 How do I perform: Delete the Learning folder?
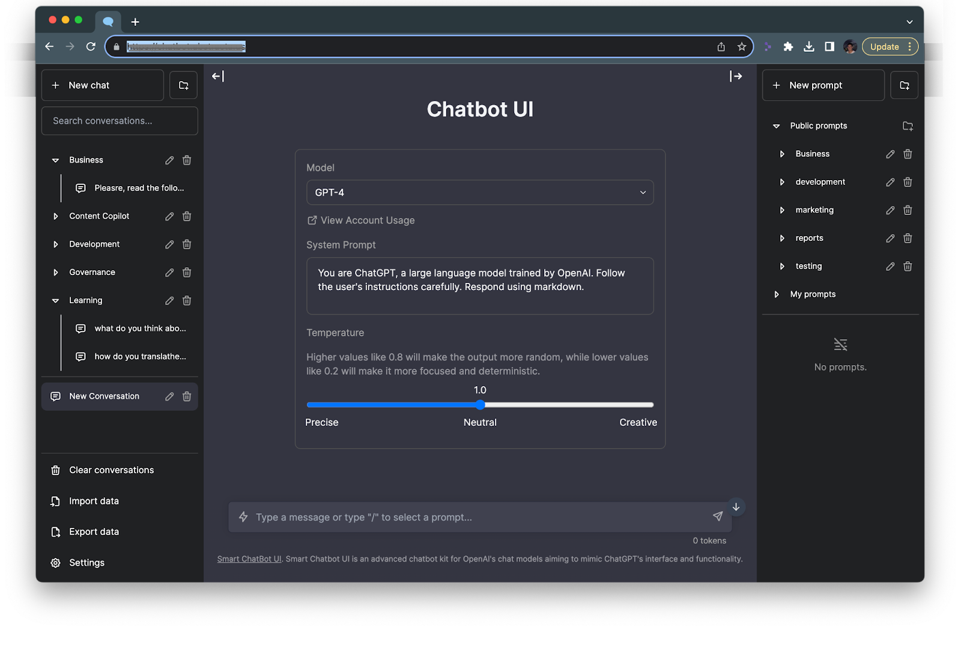187,301
